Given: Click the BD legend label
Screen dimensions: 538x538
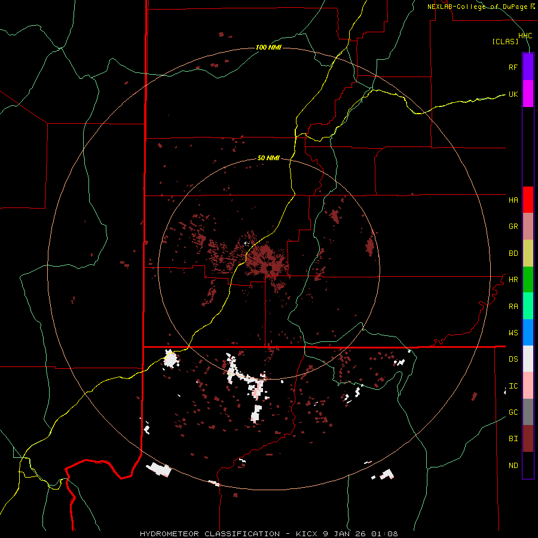Looking at the screenshot, I should pos(513,253).
